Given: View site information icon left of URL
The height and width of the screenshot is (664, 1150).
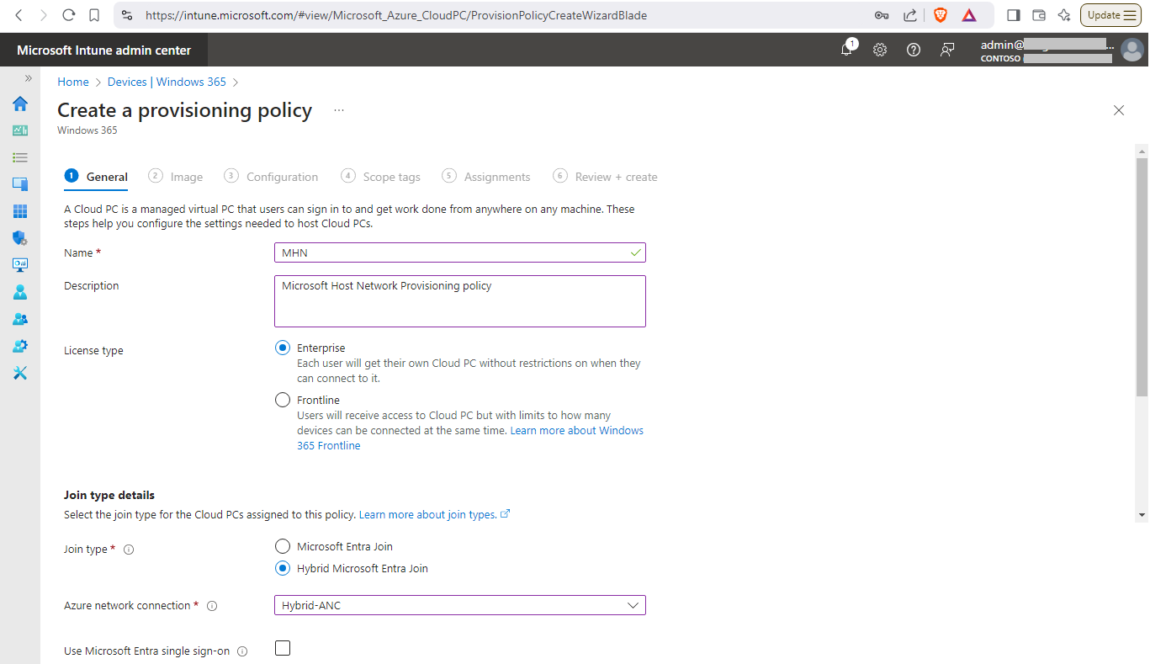Looking at the screenshot, I should tap(127, 15).
